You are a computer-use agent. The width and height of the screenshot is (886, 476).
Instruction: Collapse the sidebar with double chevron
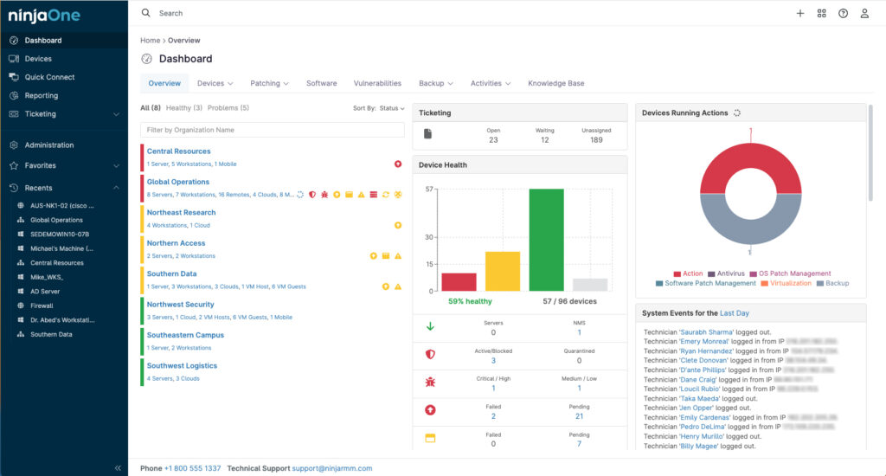point(118,467)
